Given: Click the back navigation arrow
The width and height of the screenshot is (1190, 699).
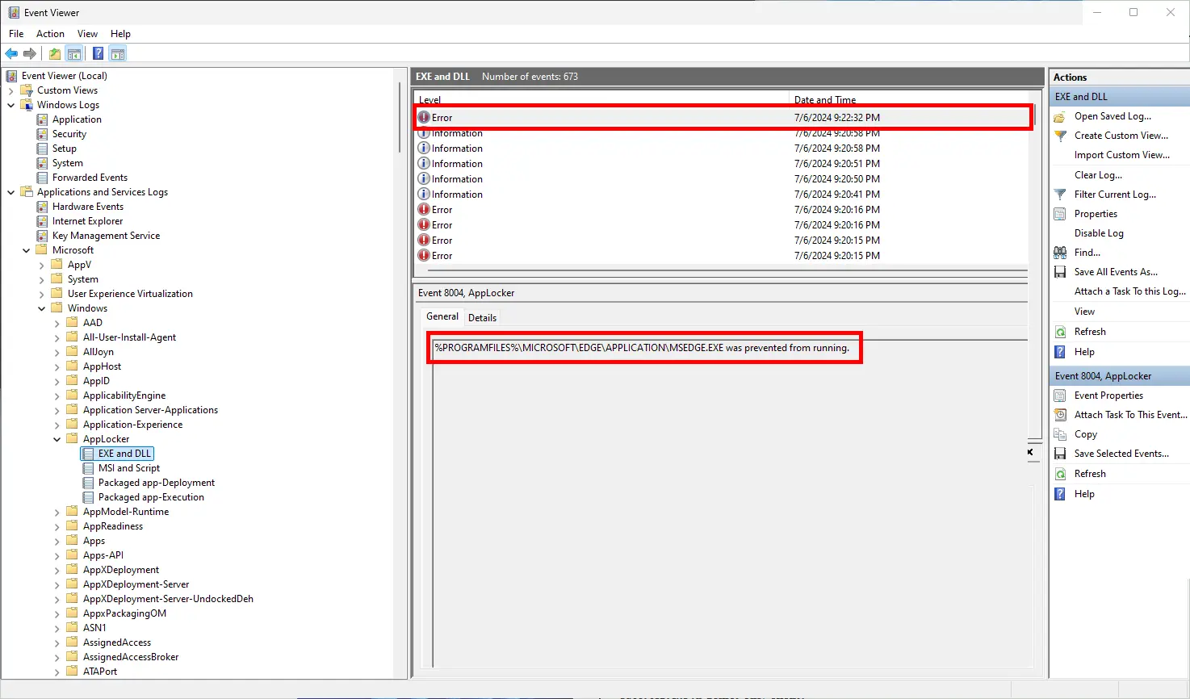Looking at the screenshot, I should (x=11, y=53).
